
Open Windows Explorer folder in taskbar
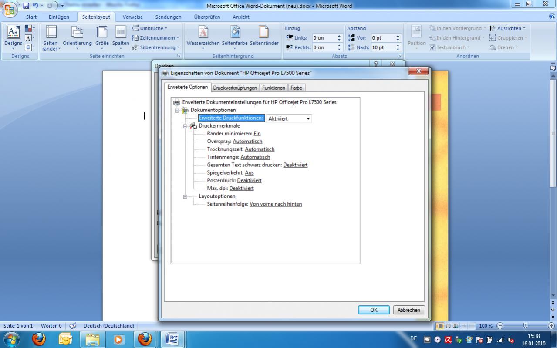[x=92, y=339]
